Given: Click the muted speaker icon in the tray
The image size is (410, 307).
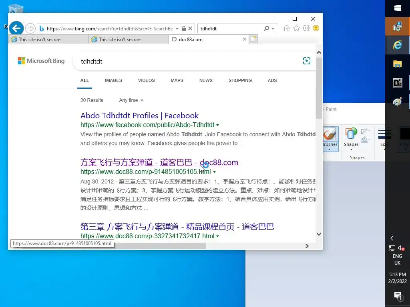Looking at the screenshot, I should (402, 248).
